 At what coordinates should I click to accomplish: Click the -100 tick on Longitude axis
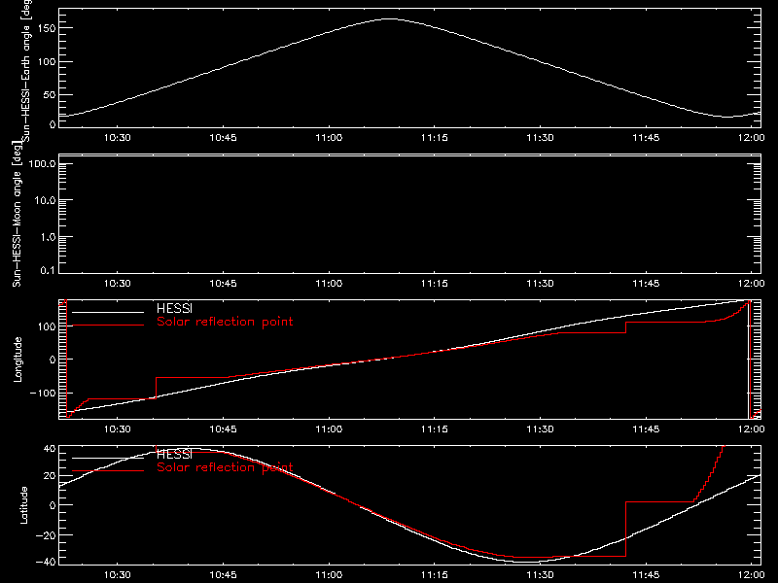pyautogui.click(x=42, y=393)
